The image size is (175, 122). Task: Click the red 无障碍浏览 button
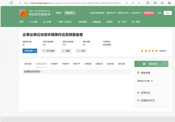point(149,13)
